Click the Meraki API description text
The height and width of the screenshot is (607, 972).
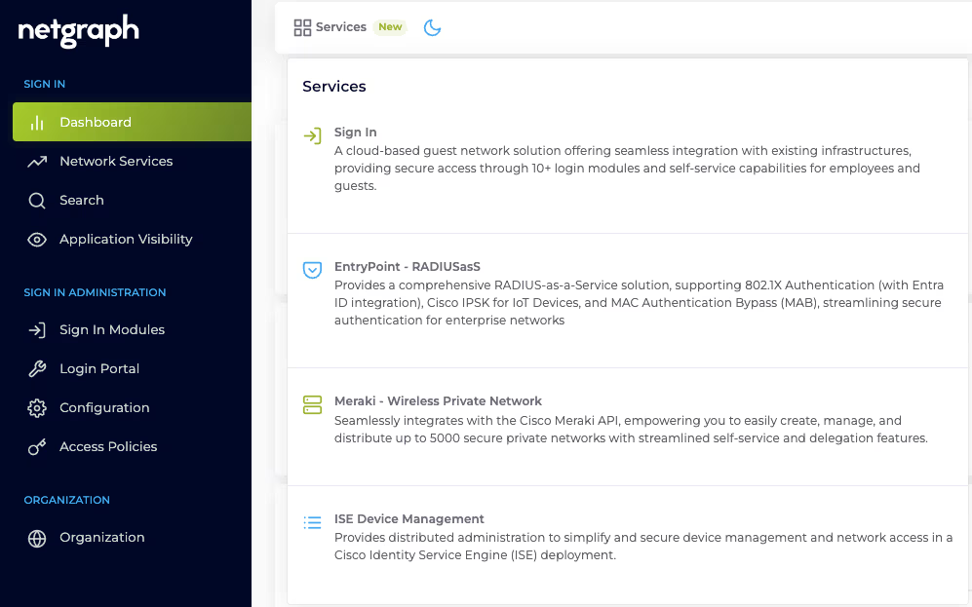631,430
